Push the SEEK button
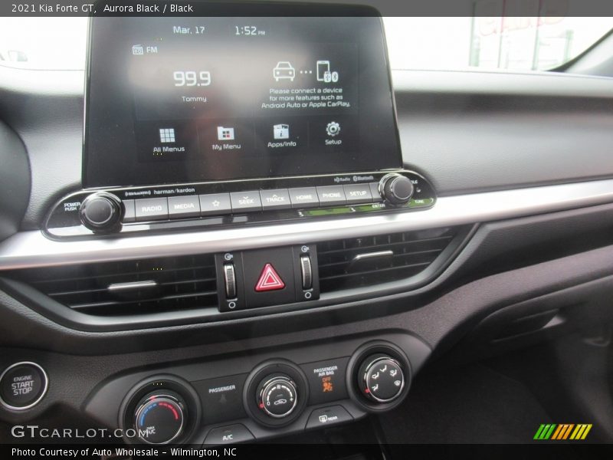The height and width of the screenshot is (460, 613). pos(246,200)
